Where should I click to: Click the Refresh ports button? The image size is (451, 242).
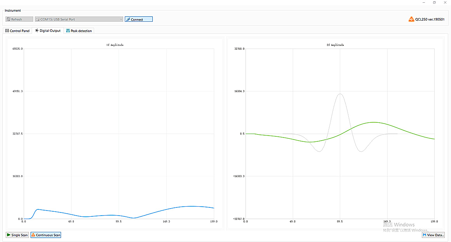pos(19,19)
